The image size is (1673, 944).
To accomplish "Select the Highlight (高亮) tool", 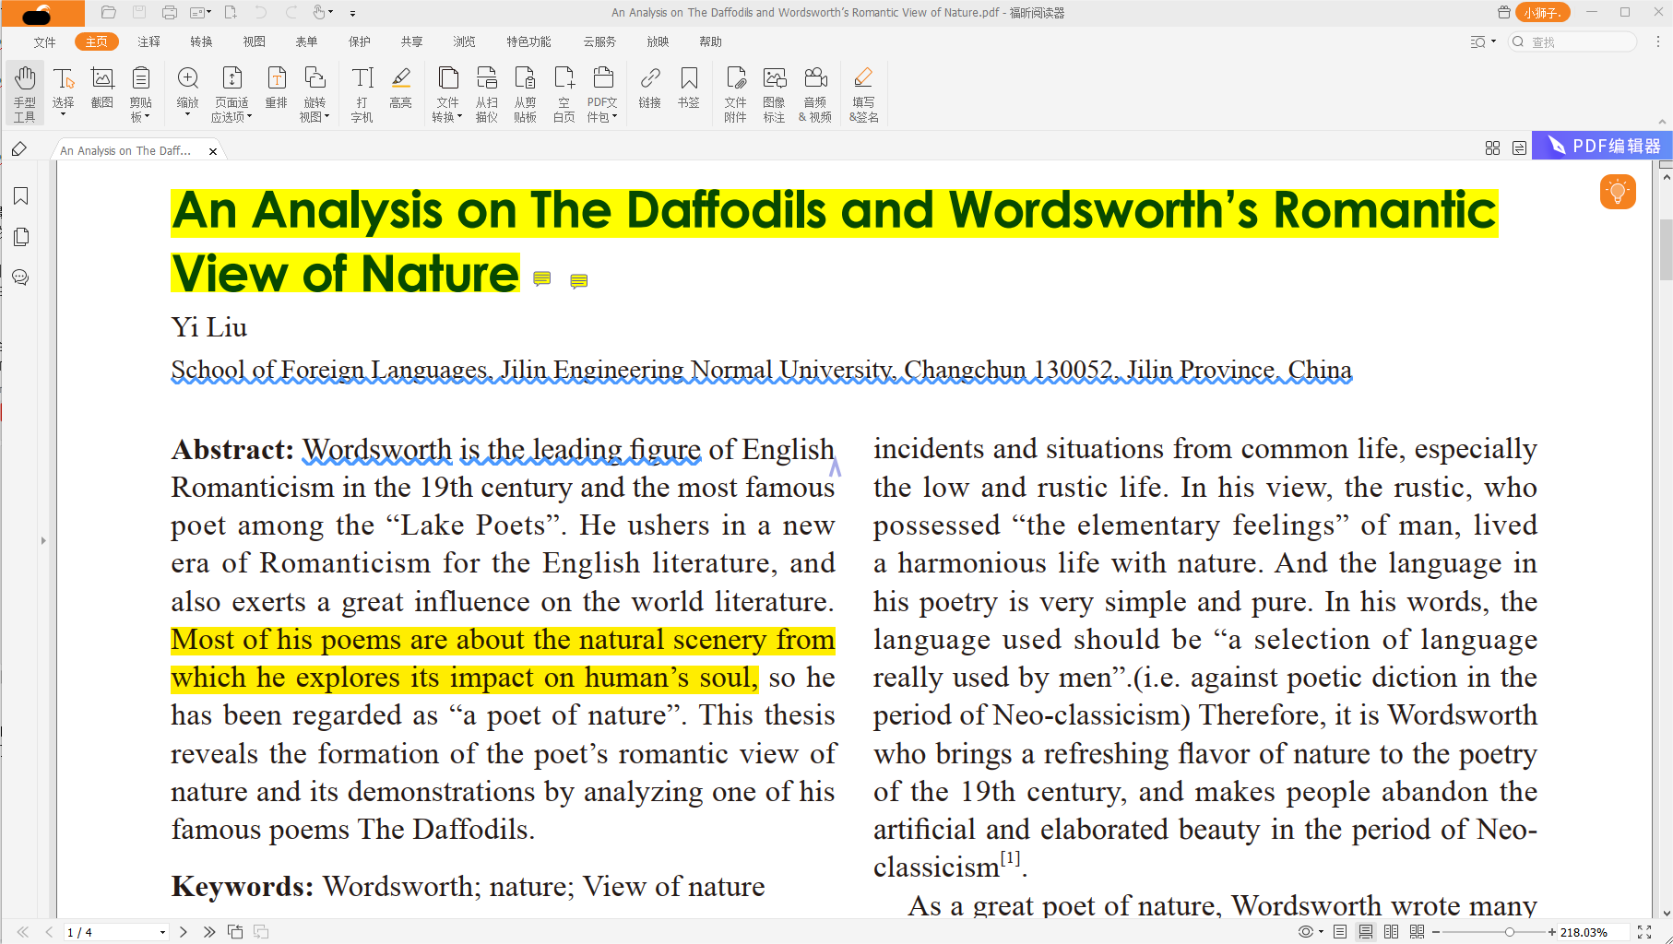I will click(401, 88).
